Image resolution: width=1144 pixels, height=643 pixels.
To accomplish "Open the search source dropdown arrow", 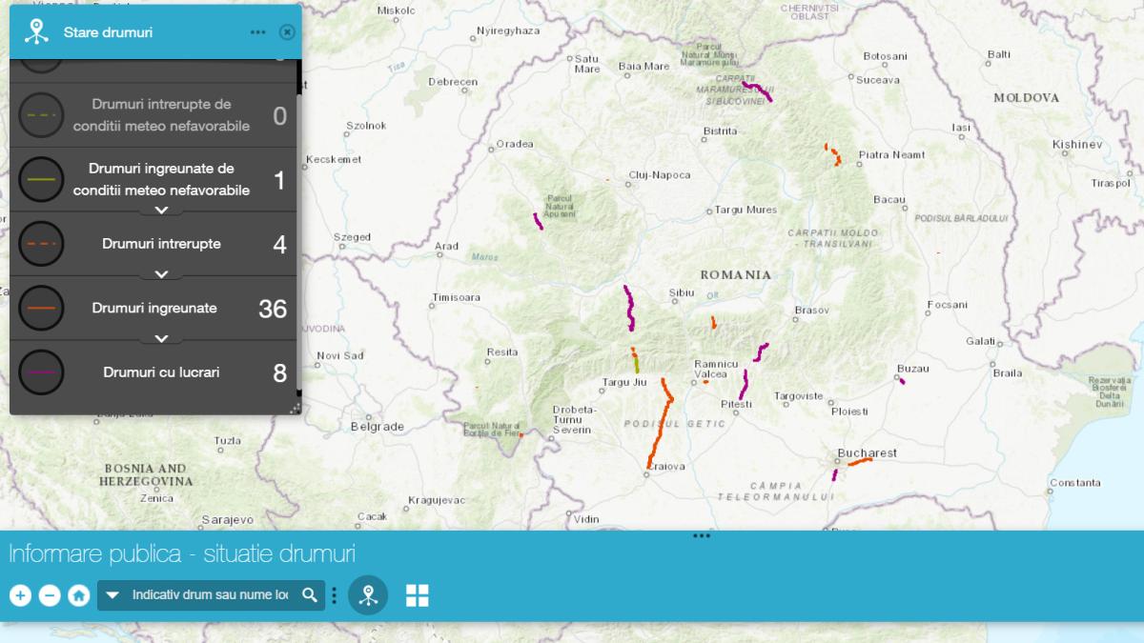I will pos(112,595).
